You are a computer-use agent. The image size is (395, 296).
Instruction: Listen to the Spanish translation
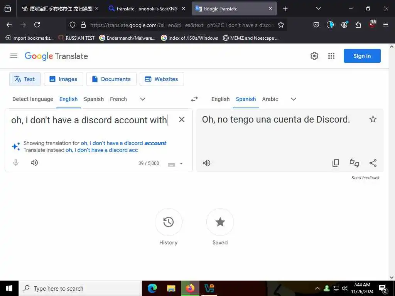coord(207,163)
